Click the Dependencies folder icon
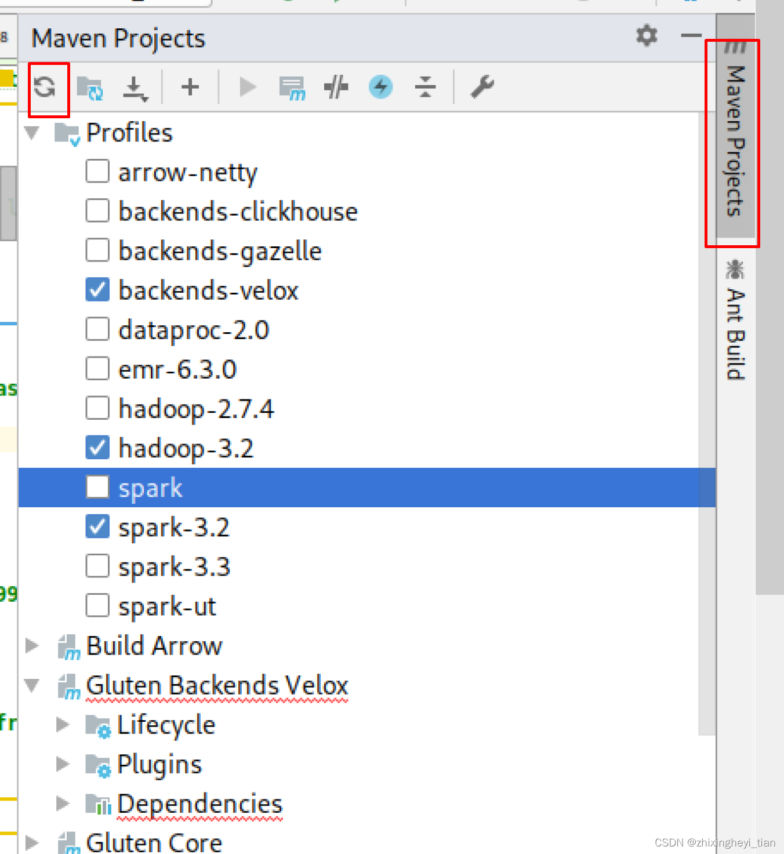 click(98, 805)
